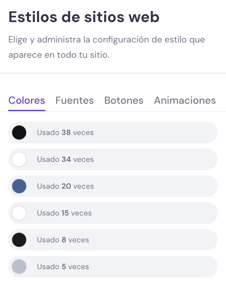The width and height of the screenshot is (226, 281).
Task: Click the description text below the heading
Action: point(106,47)
